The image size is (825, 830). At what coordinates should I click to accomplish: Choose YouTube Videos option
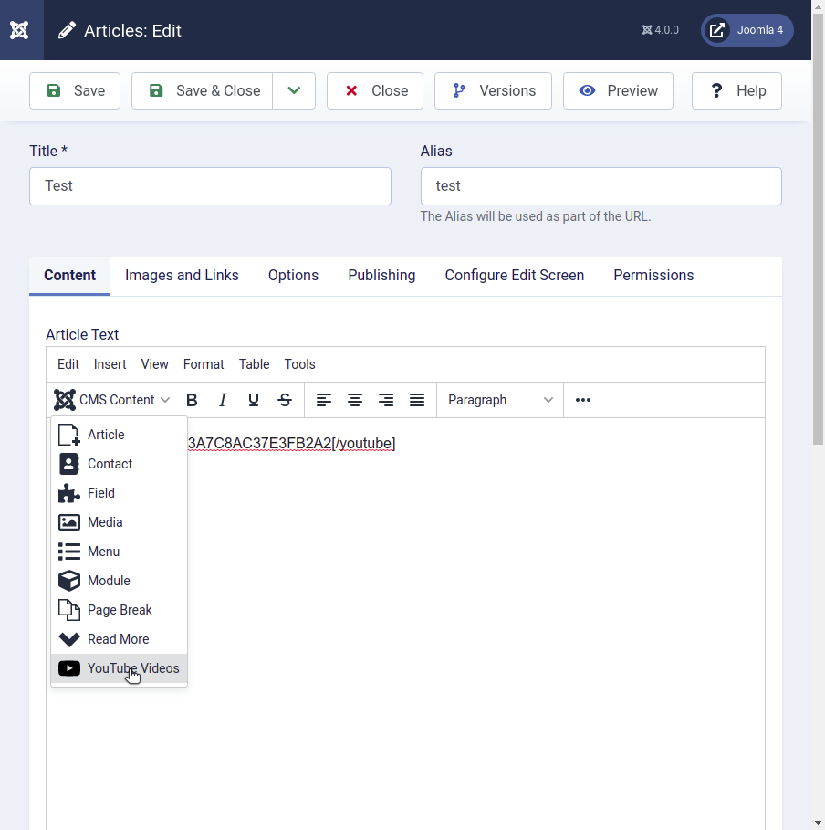[x=119, y=668]
